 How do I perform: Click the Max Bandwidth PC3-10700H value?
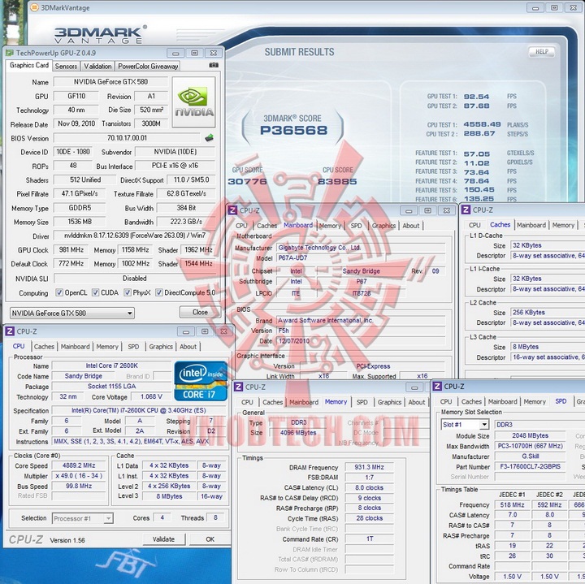(x=530, y=446)
